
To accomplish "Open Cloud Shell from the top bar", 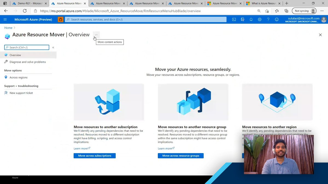I will tap(234, 19).
